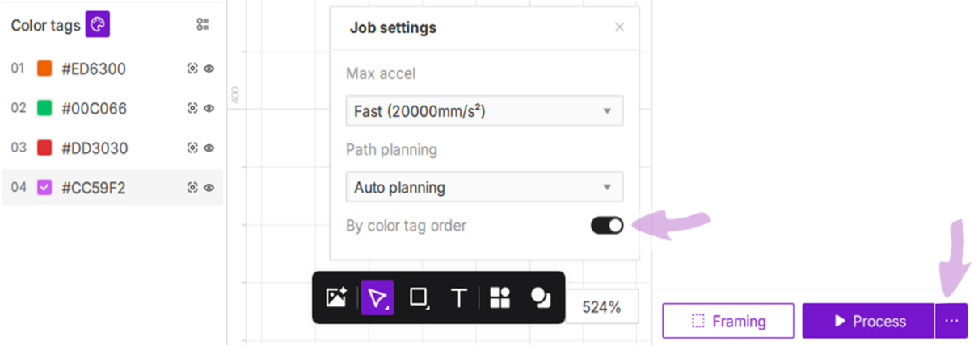The width and height of the screenshot is (974, 345).
Task: Open the color tags palette icon
Action: pos(98,25)
